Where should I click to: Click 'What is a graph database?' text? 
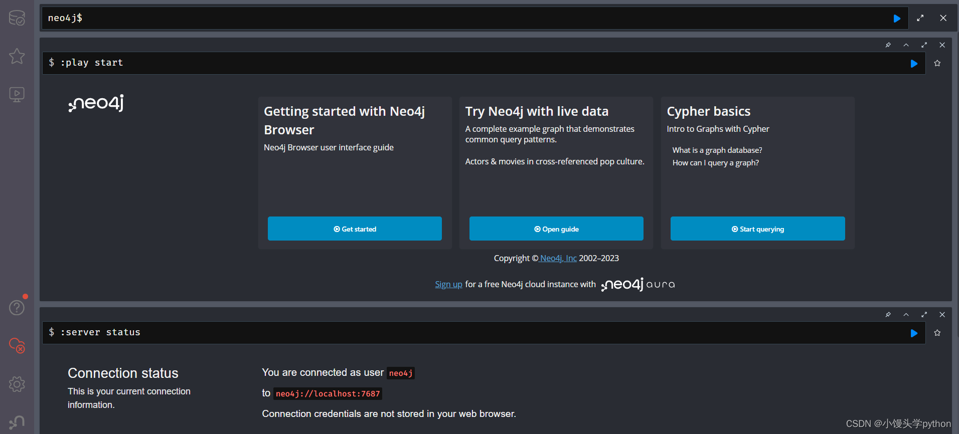pos(717,150)
